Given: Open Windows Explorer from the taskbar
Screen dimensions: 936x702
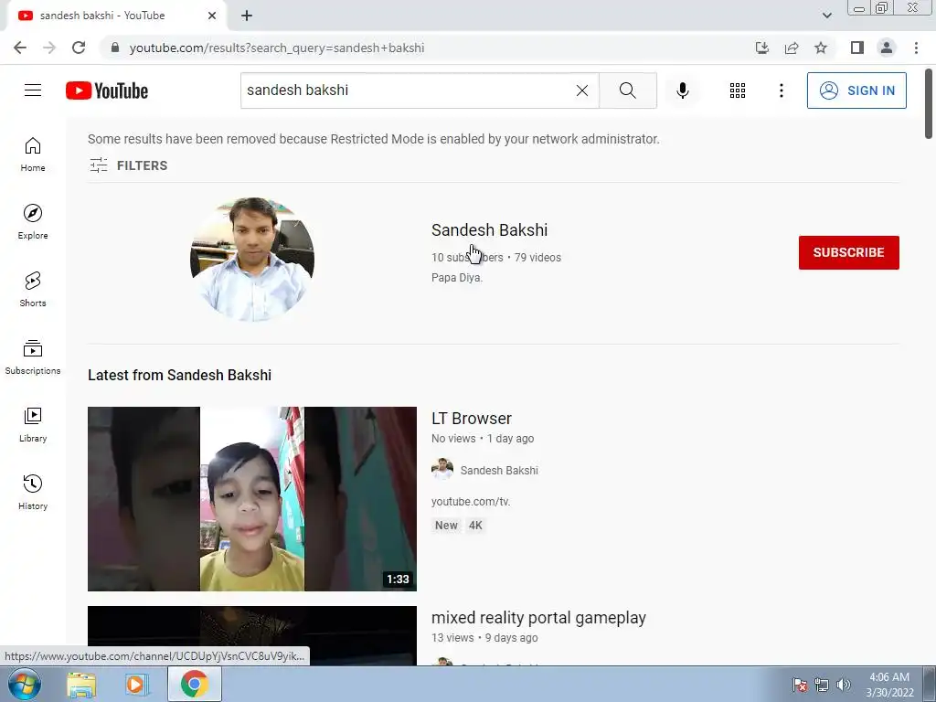Looking at the screenshot, I should pyautogui.click(x=81, y=684).
